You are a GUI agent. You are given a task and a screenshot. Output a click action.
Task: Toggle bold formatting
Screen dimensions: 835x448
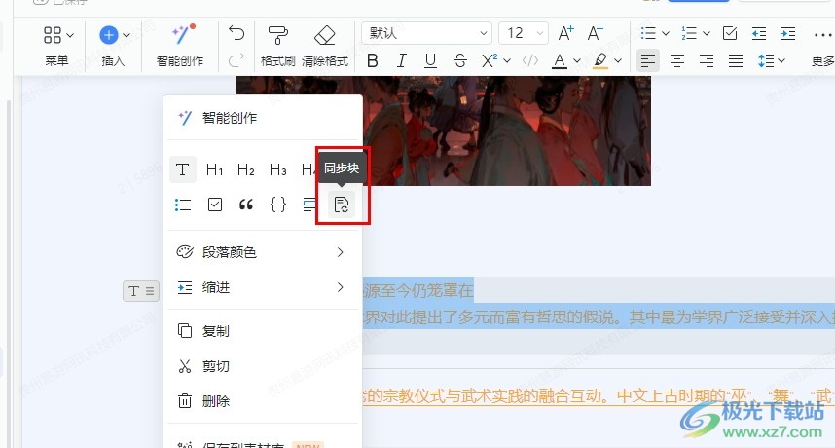[373, 60]
